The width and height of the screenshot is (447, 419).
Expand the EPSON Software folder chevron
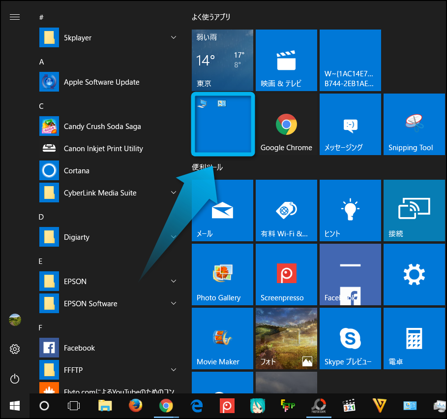pos(173,303)
